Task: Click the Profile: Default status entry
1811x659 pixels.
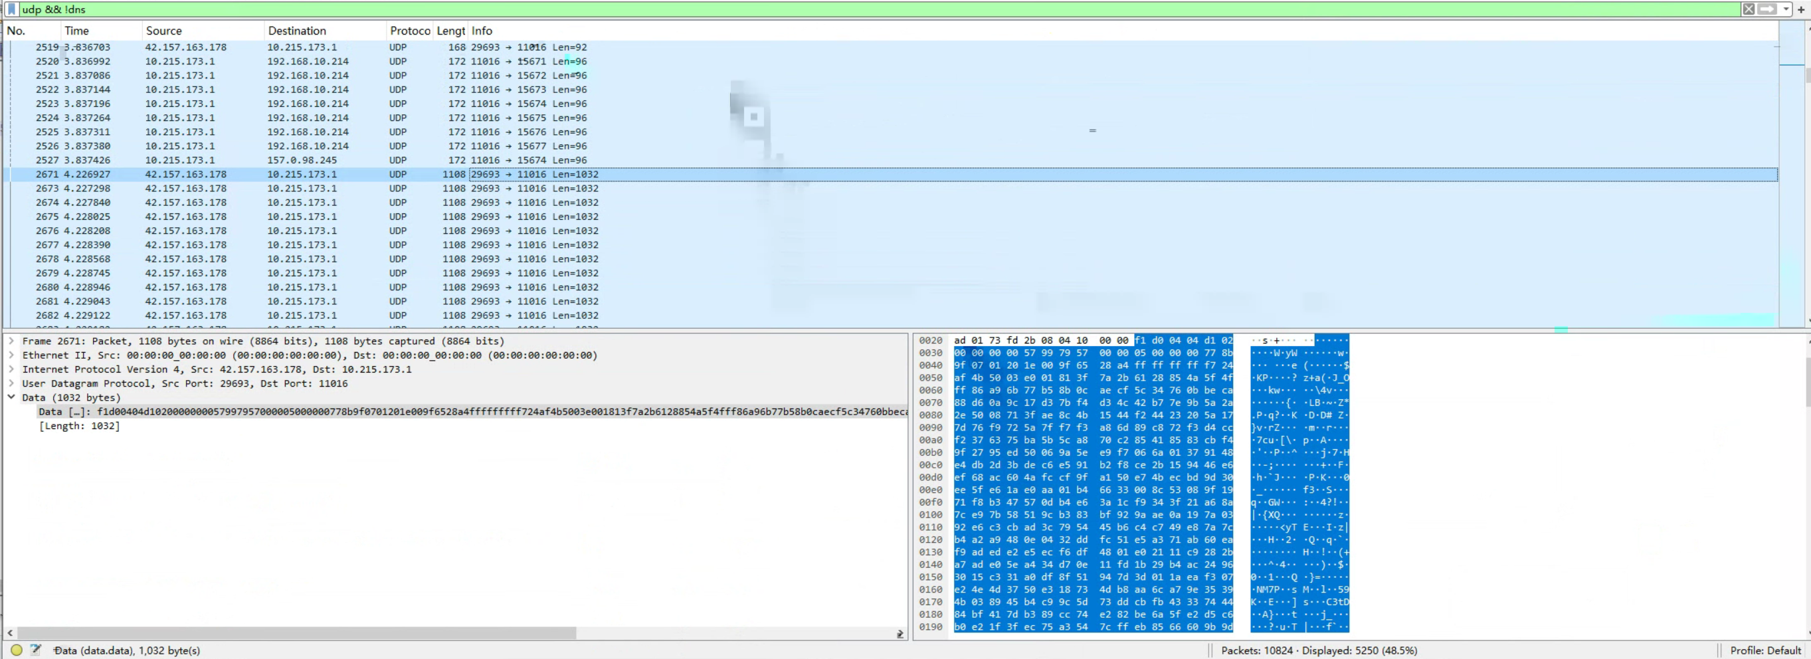Action: click(x=1765, y=650)
